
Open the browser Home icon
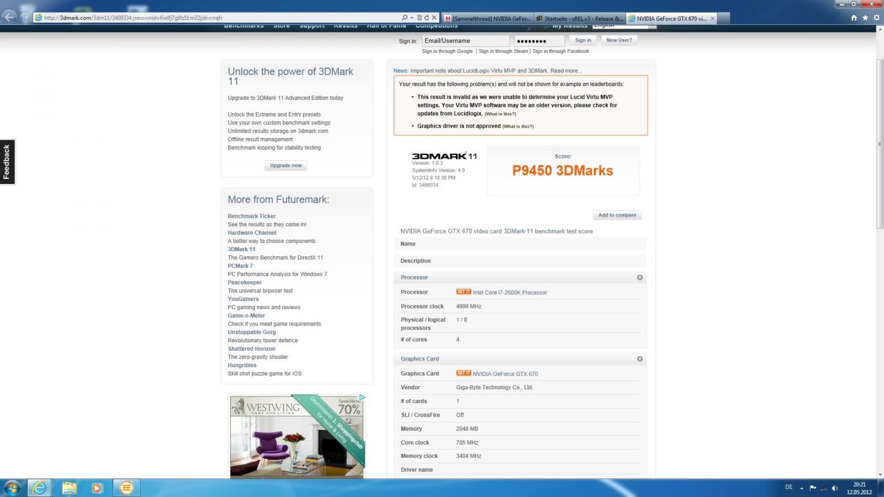pyautogui.click(x=854, y=18)
